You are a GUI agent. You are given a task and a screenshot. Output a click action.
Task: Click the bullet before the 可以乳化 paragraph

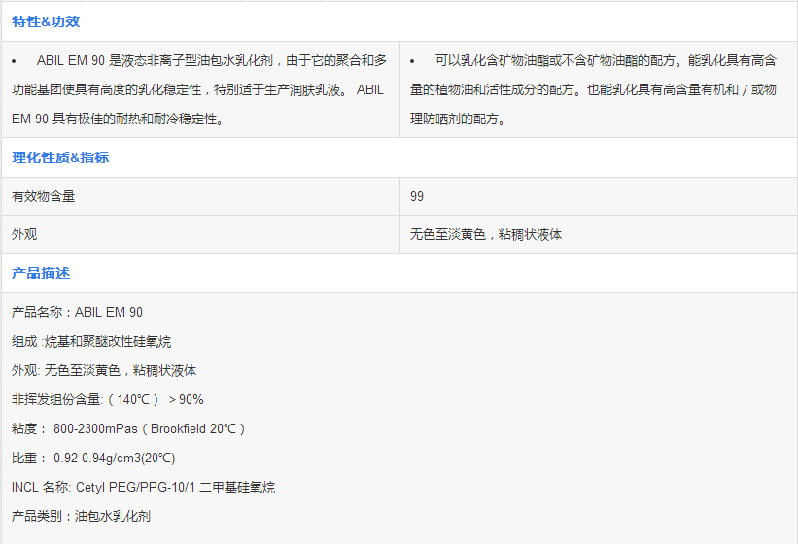click(412, 60)
